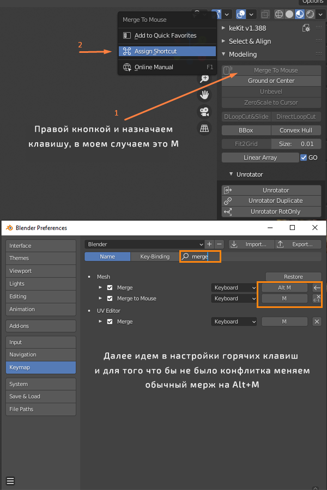
Task: Remove UV Editor Merge keymap item with X
Action: (x=317, y=322)
